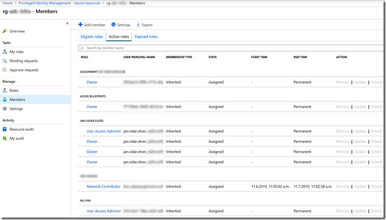Click Update in the Azure Blueprints Owner row

pyautogui.click(x=360, y=107)
